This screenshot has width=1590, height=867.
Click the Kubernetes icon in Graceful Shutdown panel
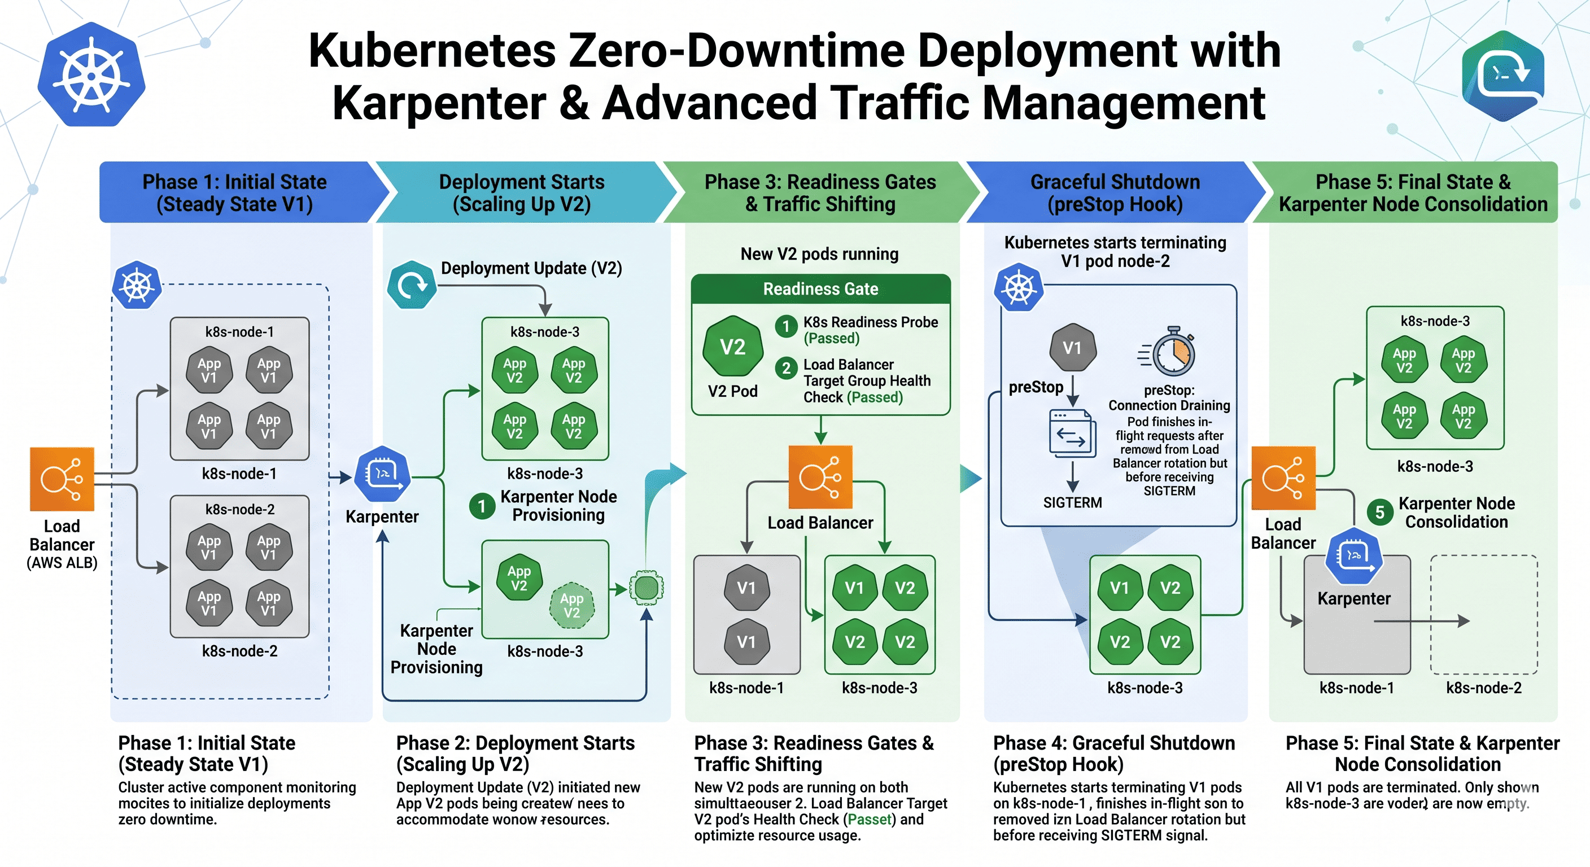pyautogui.click(x=1019, y=287)
